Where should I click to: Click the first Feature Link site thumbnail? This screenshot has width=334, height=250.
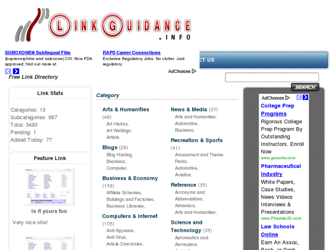click(49, 187)
